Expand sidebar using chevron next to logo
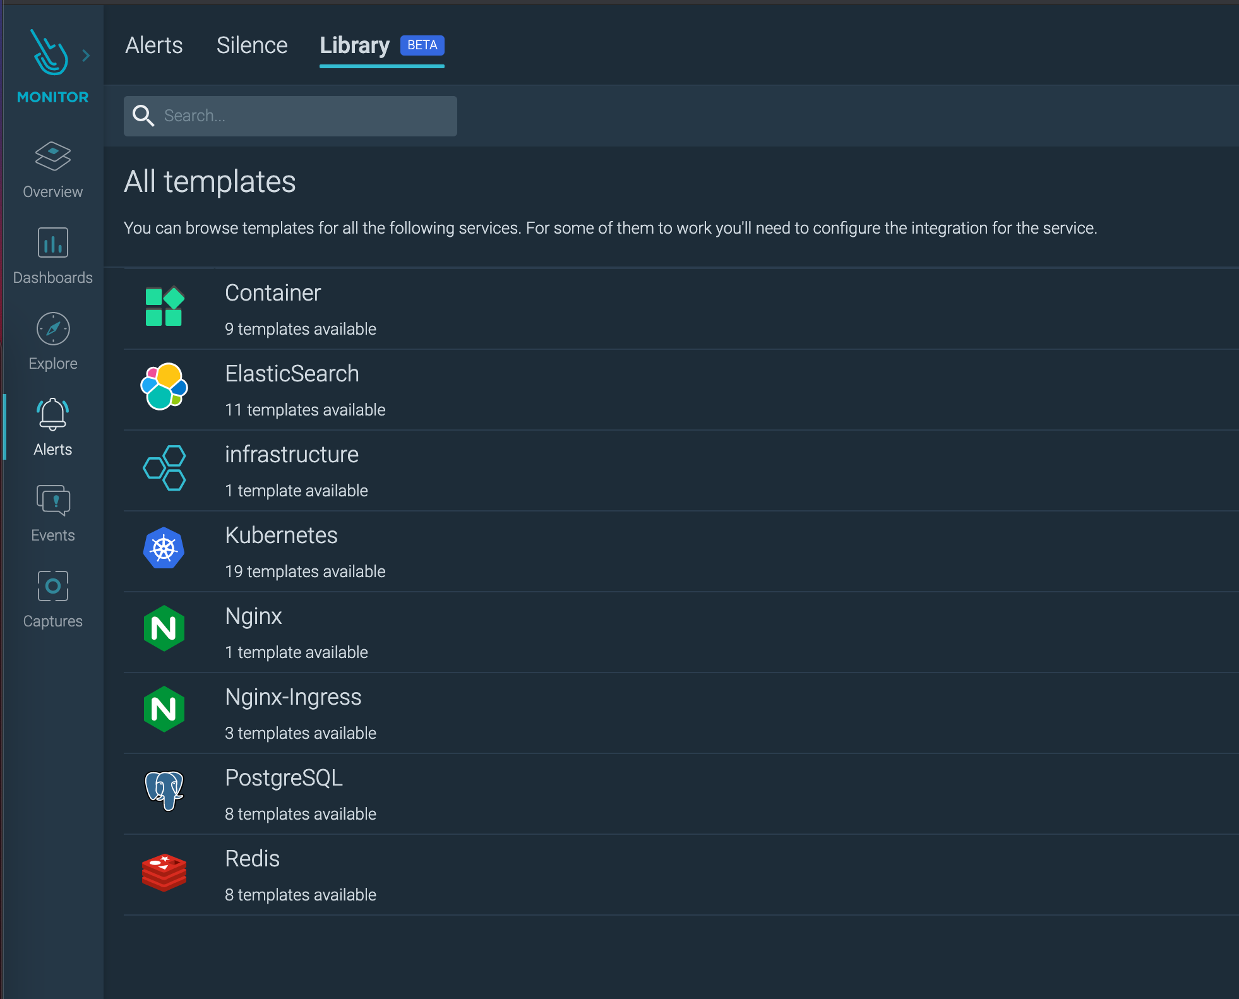Viewport: 1239px width, 999px height. coord(86,56)
